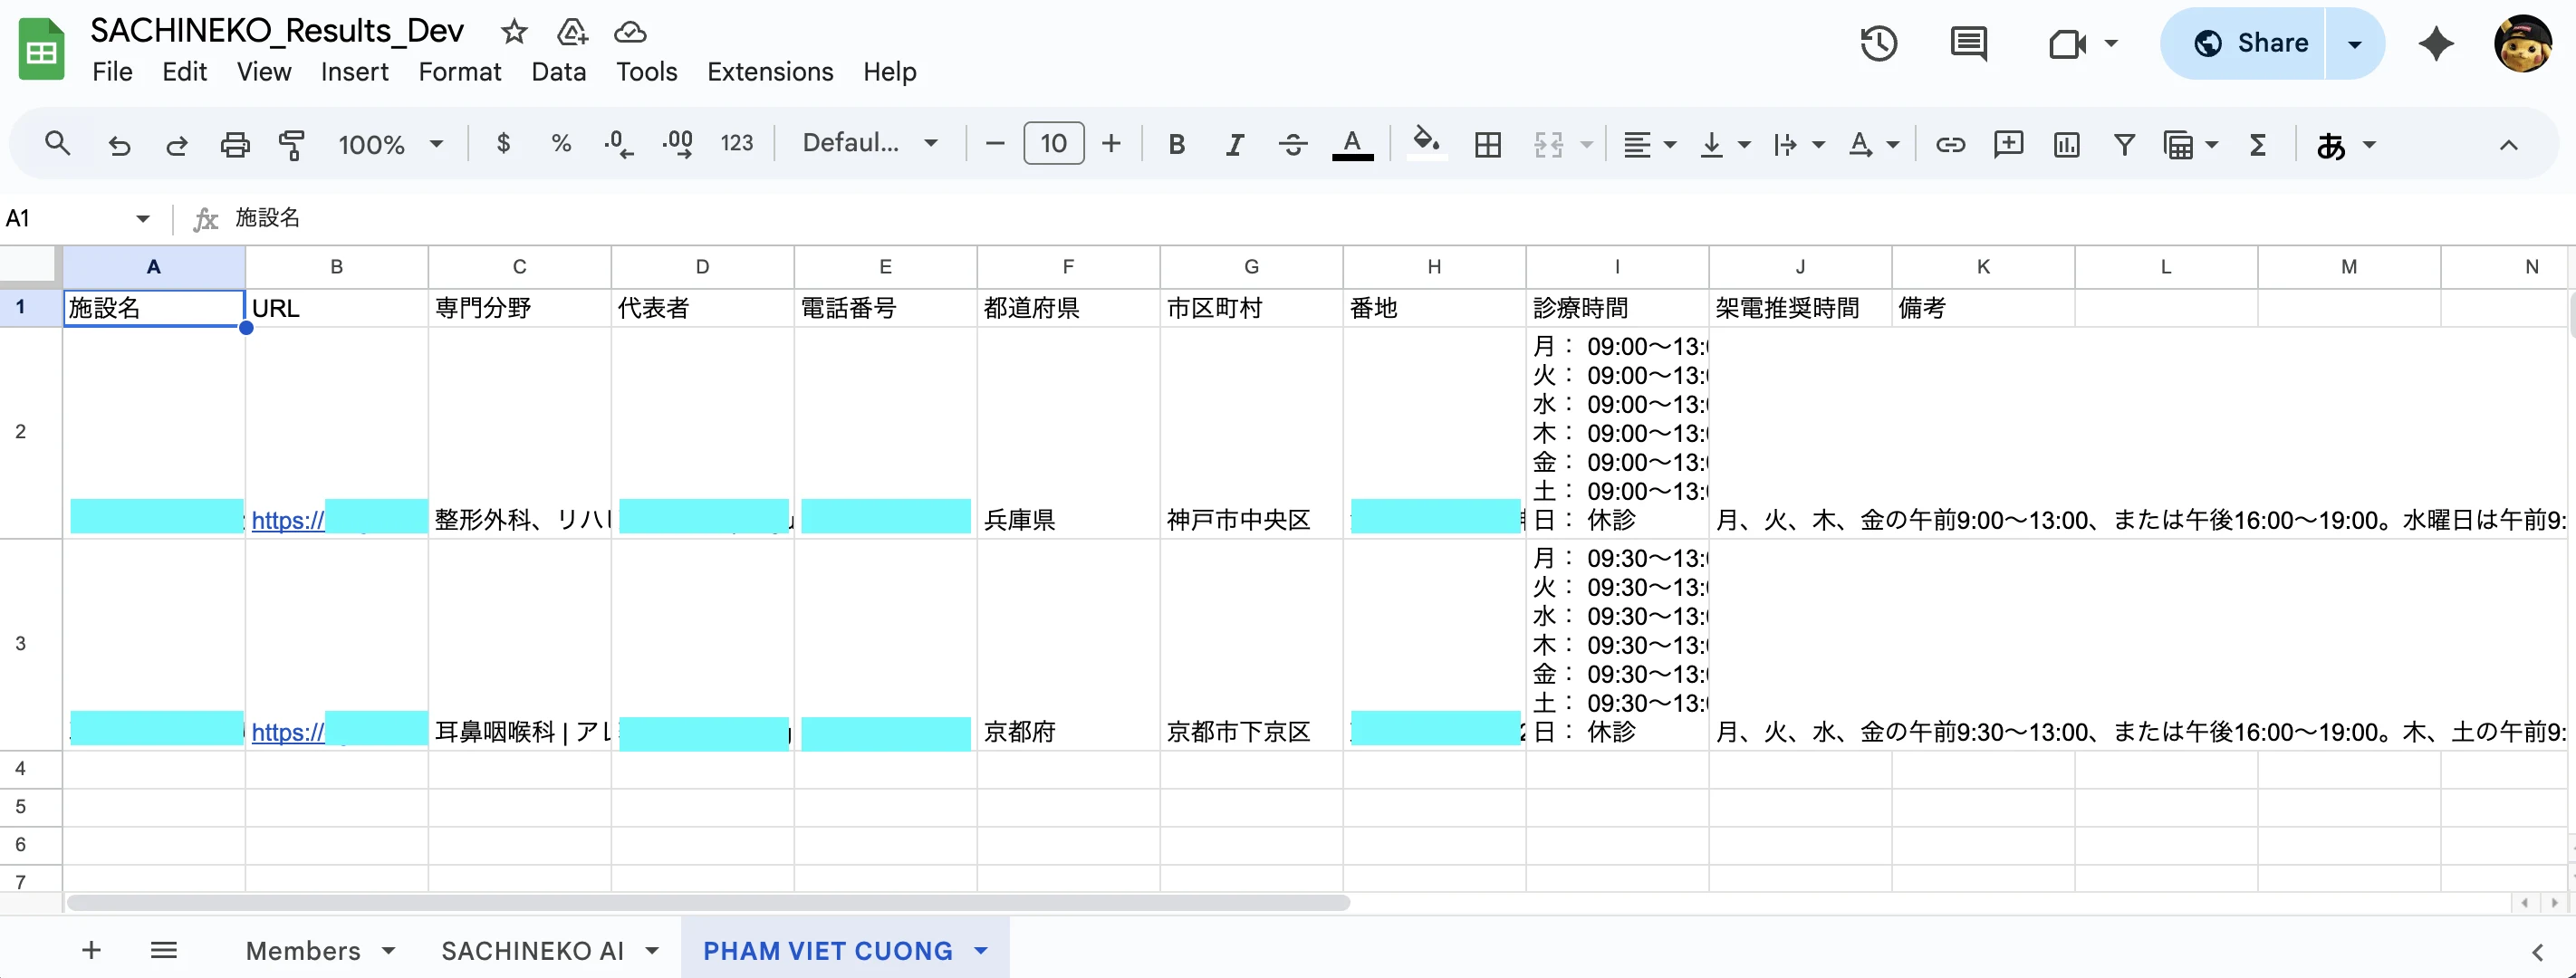Toggle strikethrough formatting

(1292, 144)
